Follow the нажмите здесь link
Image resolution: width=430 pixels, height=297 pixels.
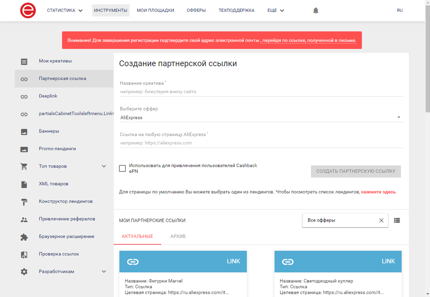tap(378, 192)
